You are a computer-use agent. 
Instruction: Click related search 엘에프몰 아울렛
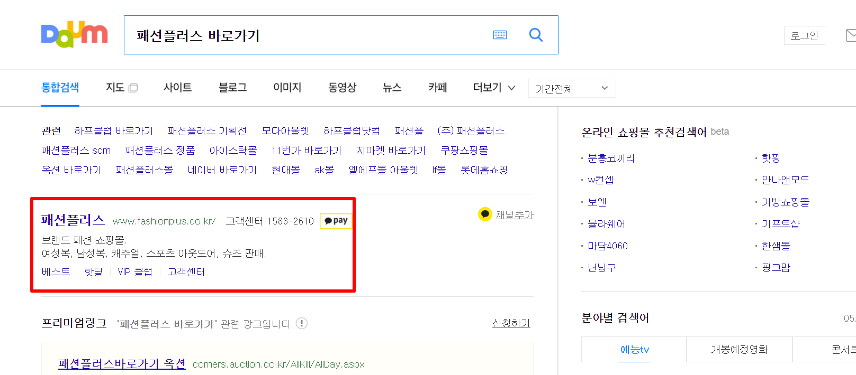[x=383, y=170]
